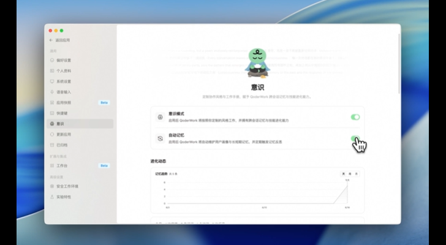Click the 进化动态 section heading
Viewport: 446px width, 245px height.
[x=158, y=161]
